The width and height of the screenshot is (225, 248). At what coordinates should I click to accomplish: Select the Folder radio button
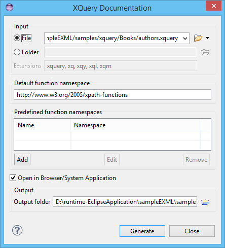[x=17, y=52]
